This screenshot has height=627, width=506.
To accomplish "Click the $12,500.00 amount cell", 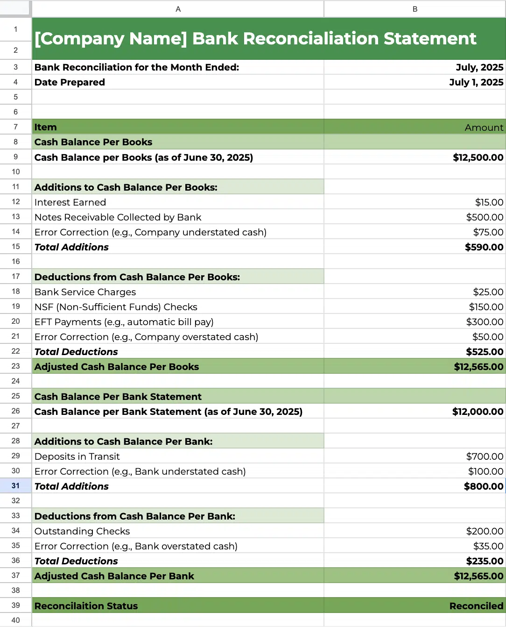I will [415, 157].
